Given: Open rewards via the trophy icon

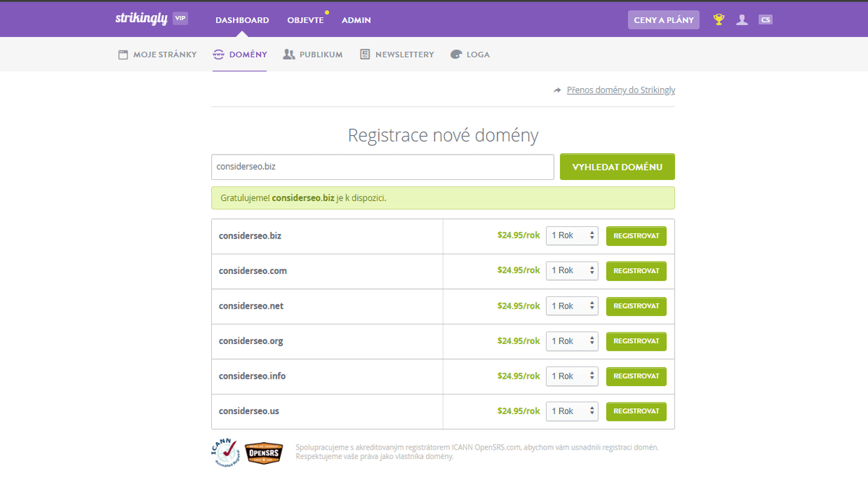Looking at the screenshot, I should 718,20.
